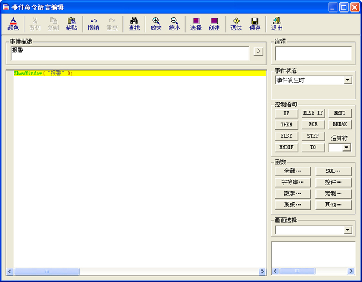The height and width of the screenshot is (282, 362).
Task: Insert the ENDIF keyword
Action: (286, 147)
